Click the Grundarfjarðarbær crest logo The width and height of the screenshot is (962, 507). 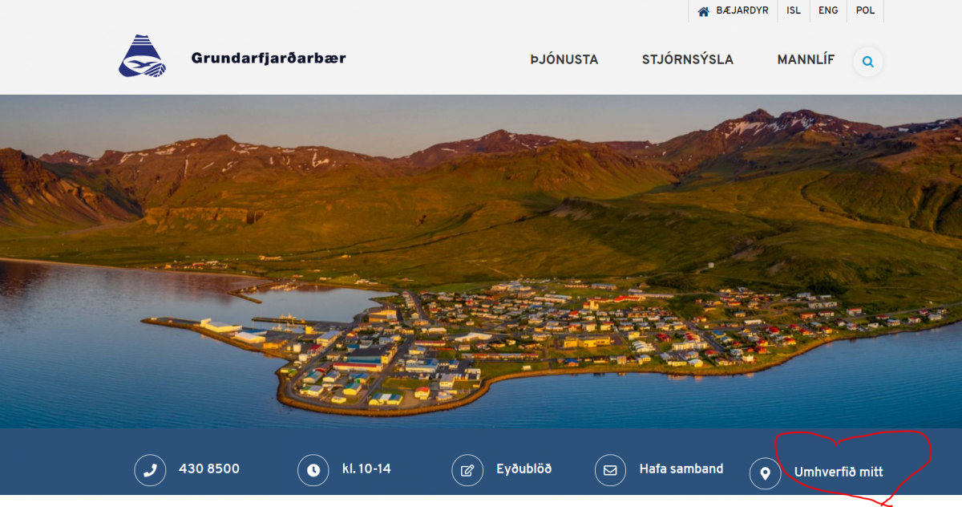(x=142, y=57)
